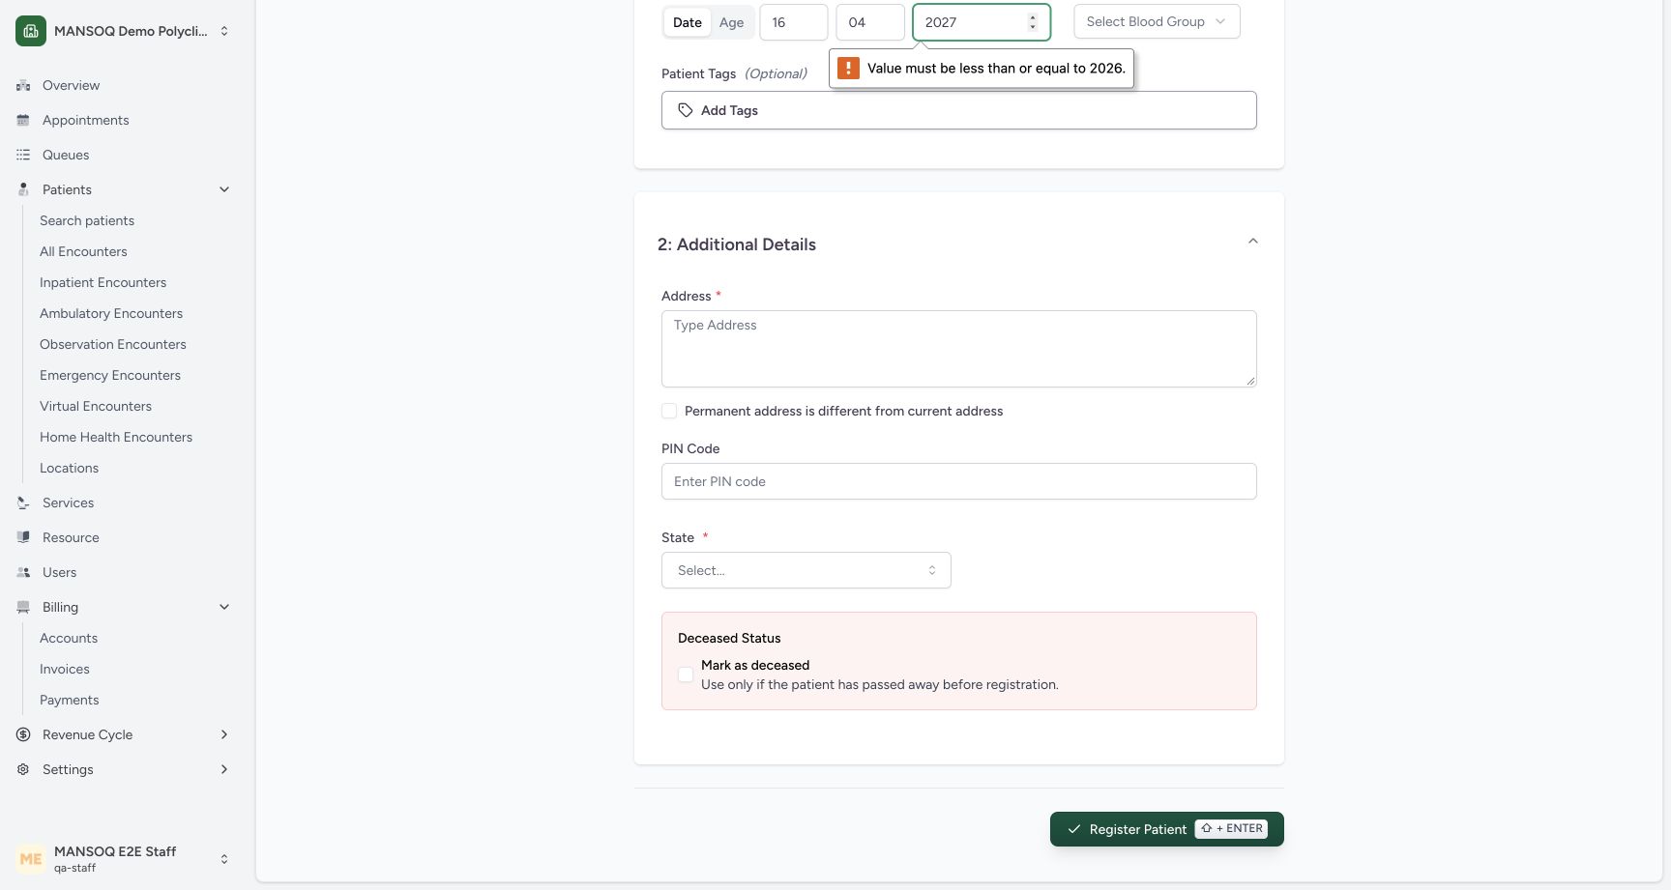This screenshot has height=890, width=1671.
Task: Click the Revenue Cycle dollar icon
Action: point(23,734)
